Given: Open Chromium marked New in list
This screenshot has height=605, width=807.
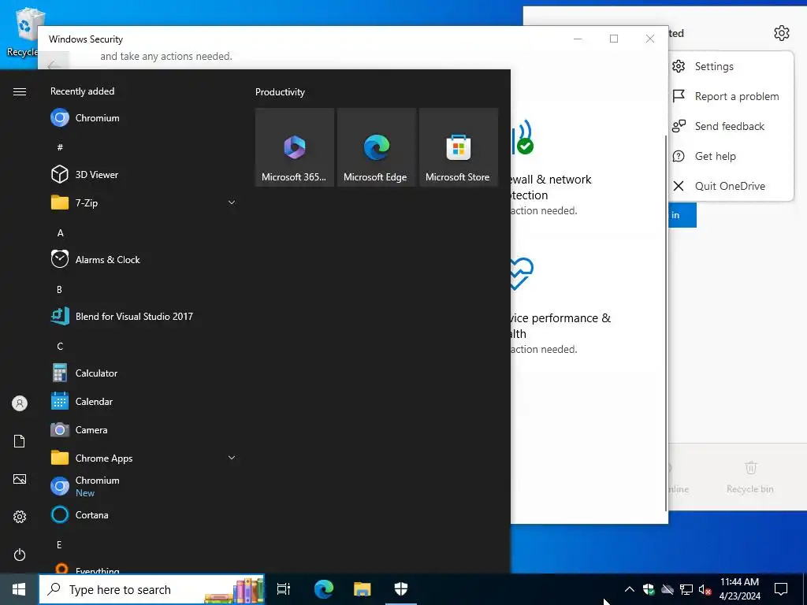Looking at the screenshot, I should point(144,486).
